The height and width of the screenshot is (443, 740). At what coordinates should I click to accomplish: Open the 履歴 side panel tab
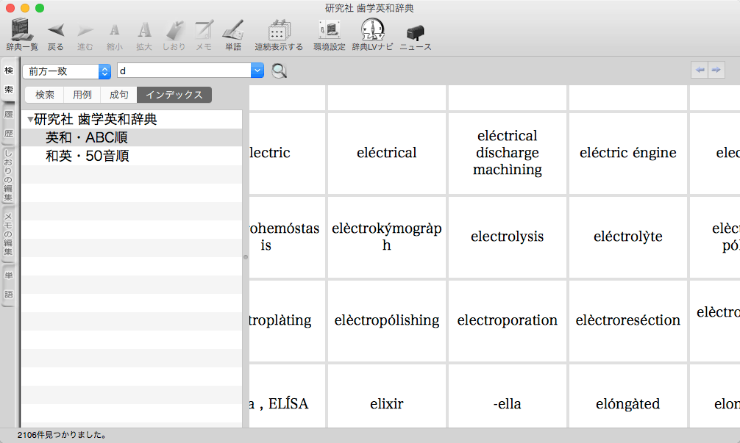click(x=9, y=124)
